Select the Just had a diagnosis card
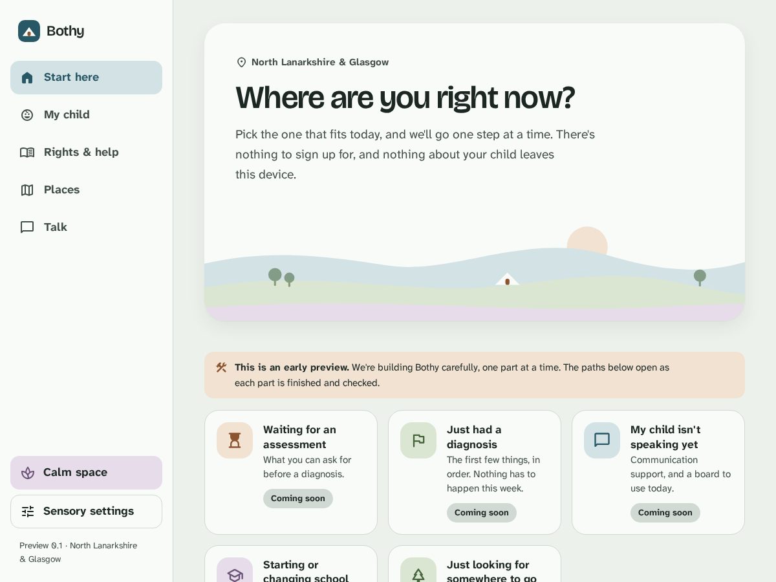 pos(475,472)
